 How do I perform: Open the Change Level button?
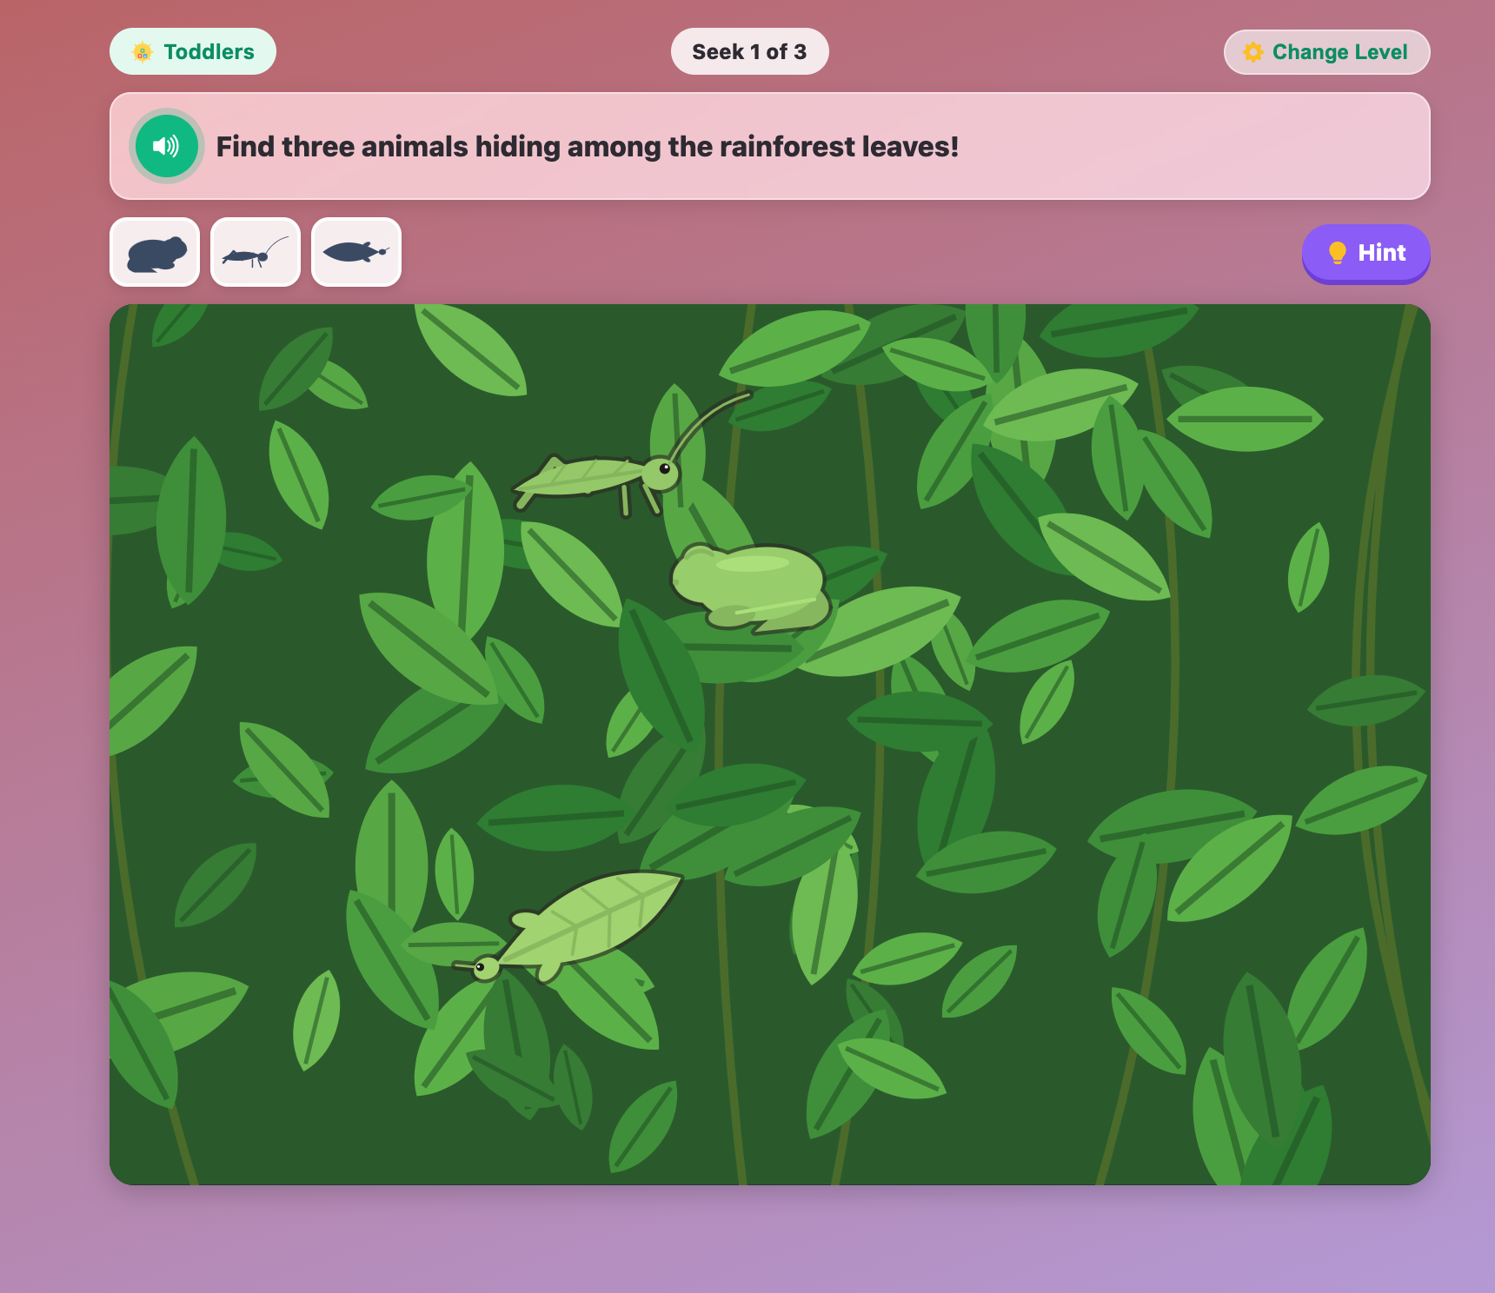[x=1326, y=52]
